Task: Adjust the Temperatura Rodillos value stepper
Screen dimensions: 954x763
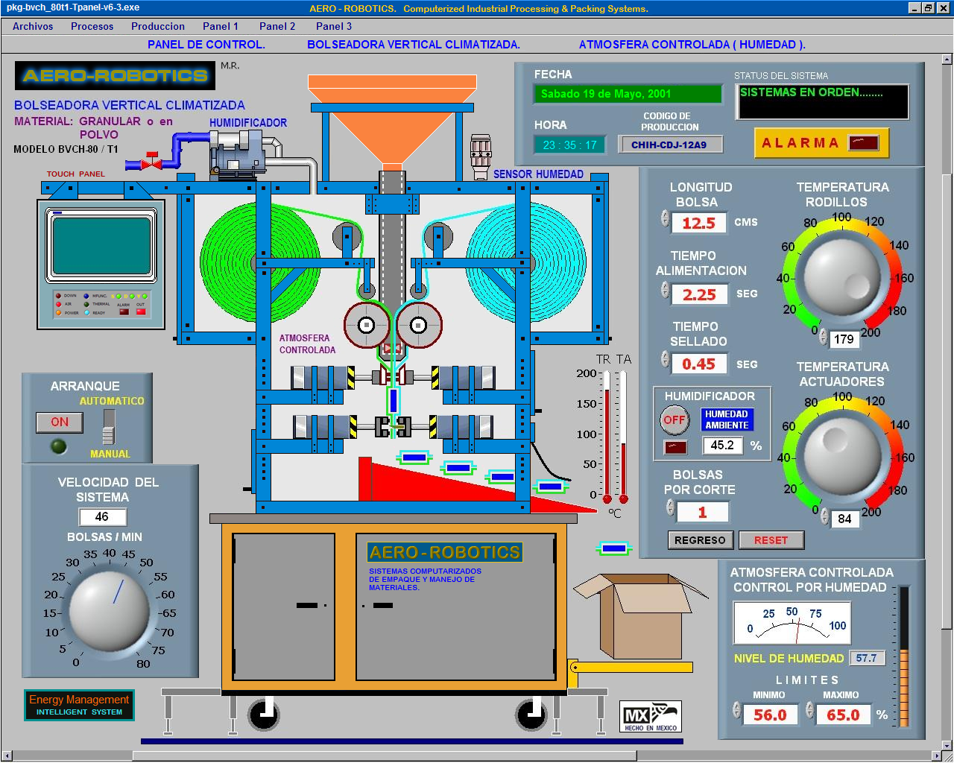Action: [824, 338]
